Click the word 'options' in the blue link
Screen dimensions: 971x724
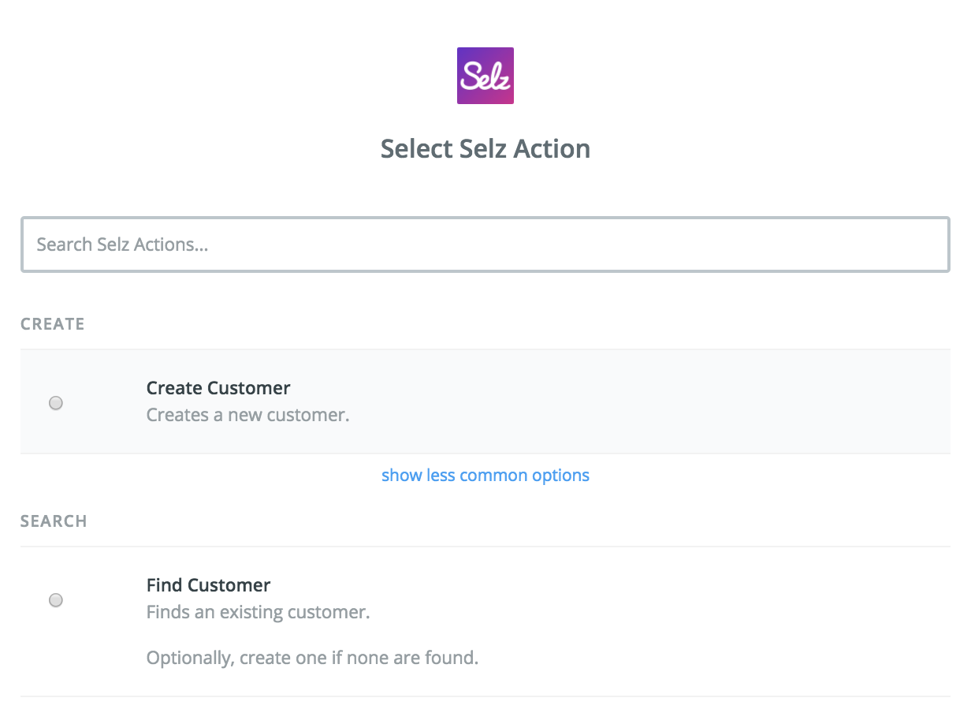pos(560,476)
